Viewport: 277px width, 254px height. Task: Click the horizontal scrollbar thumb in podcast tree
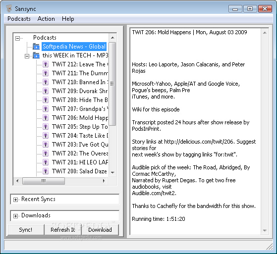pos(44,181)
